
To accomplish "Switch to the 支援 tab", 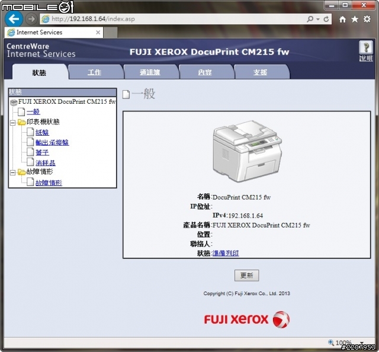I will coord(261,72).
